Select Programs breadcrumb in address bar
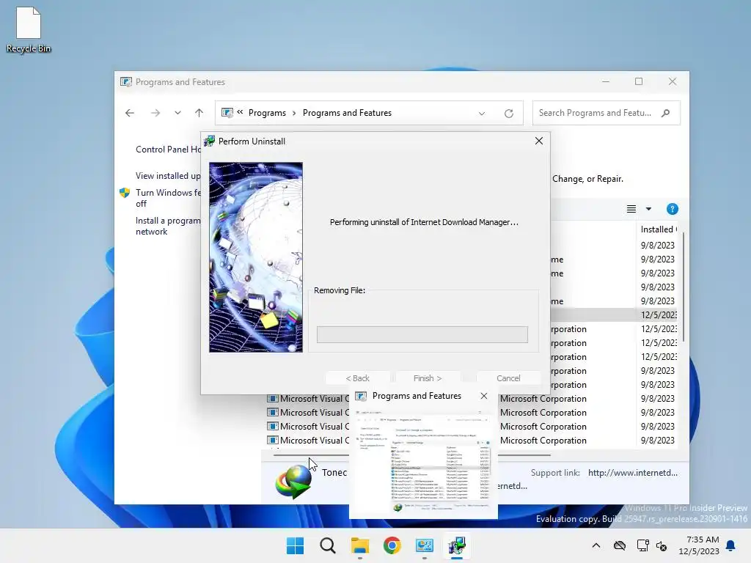The height and width of the screenshot is (563, 751). coord(267,113)
